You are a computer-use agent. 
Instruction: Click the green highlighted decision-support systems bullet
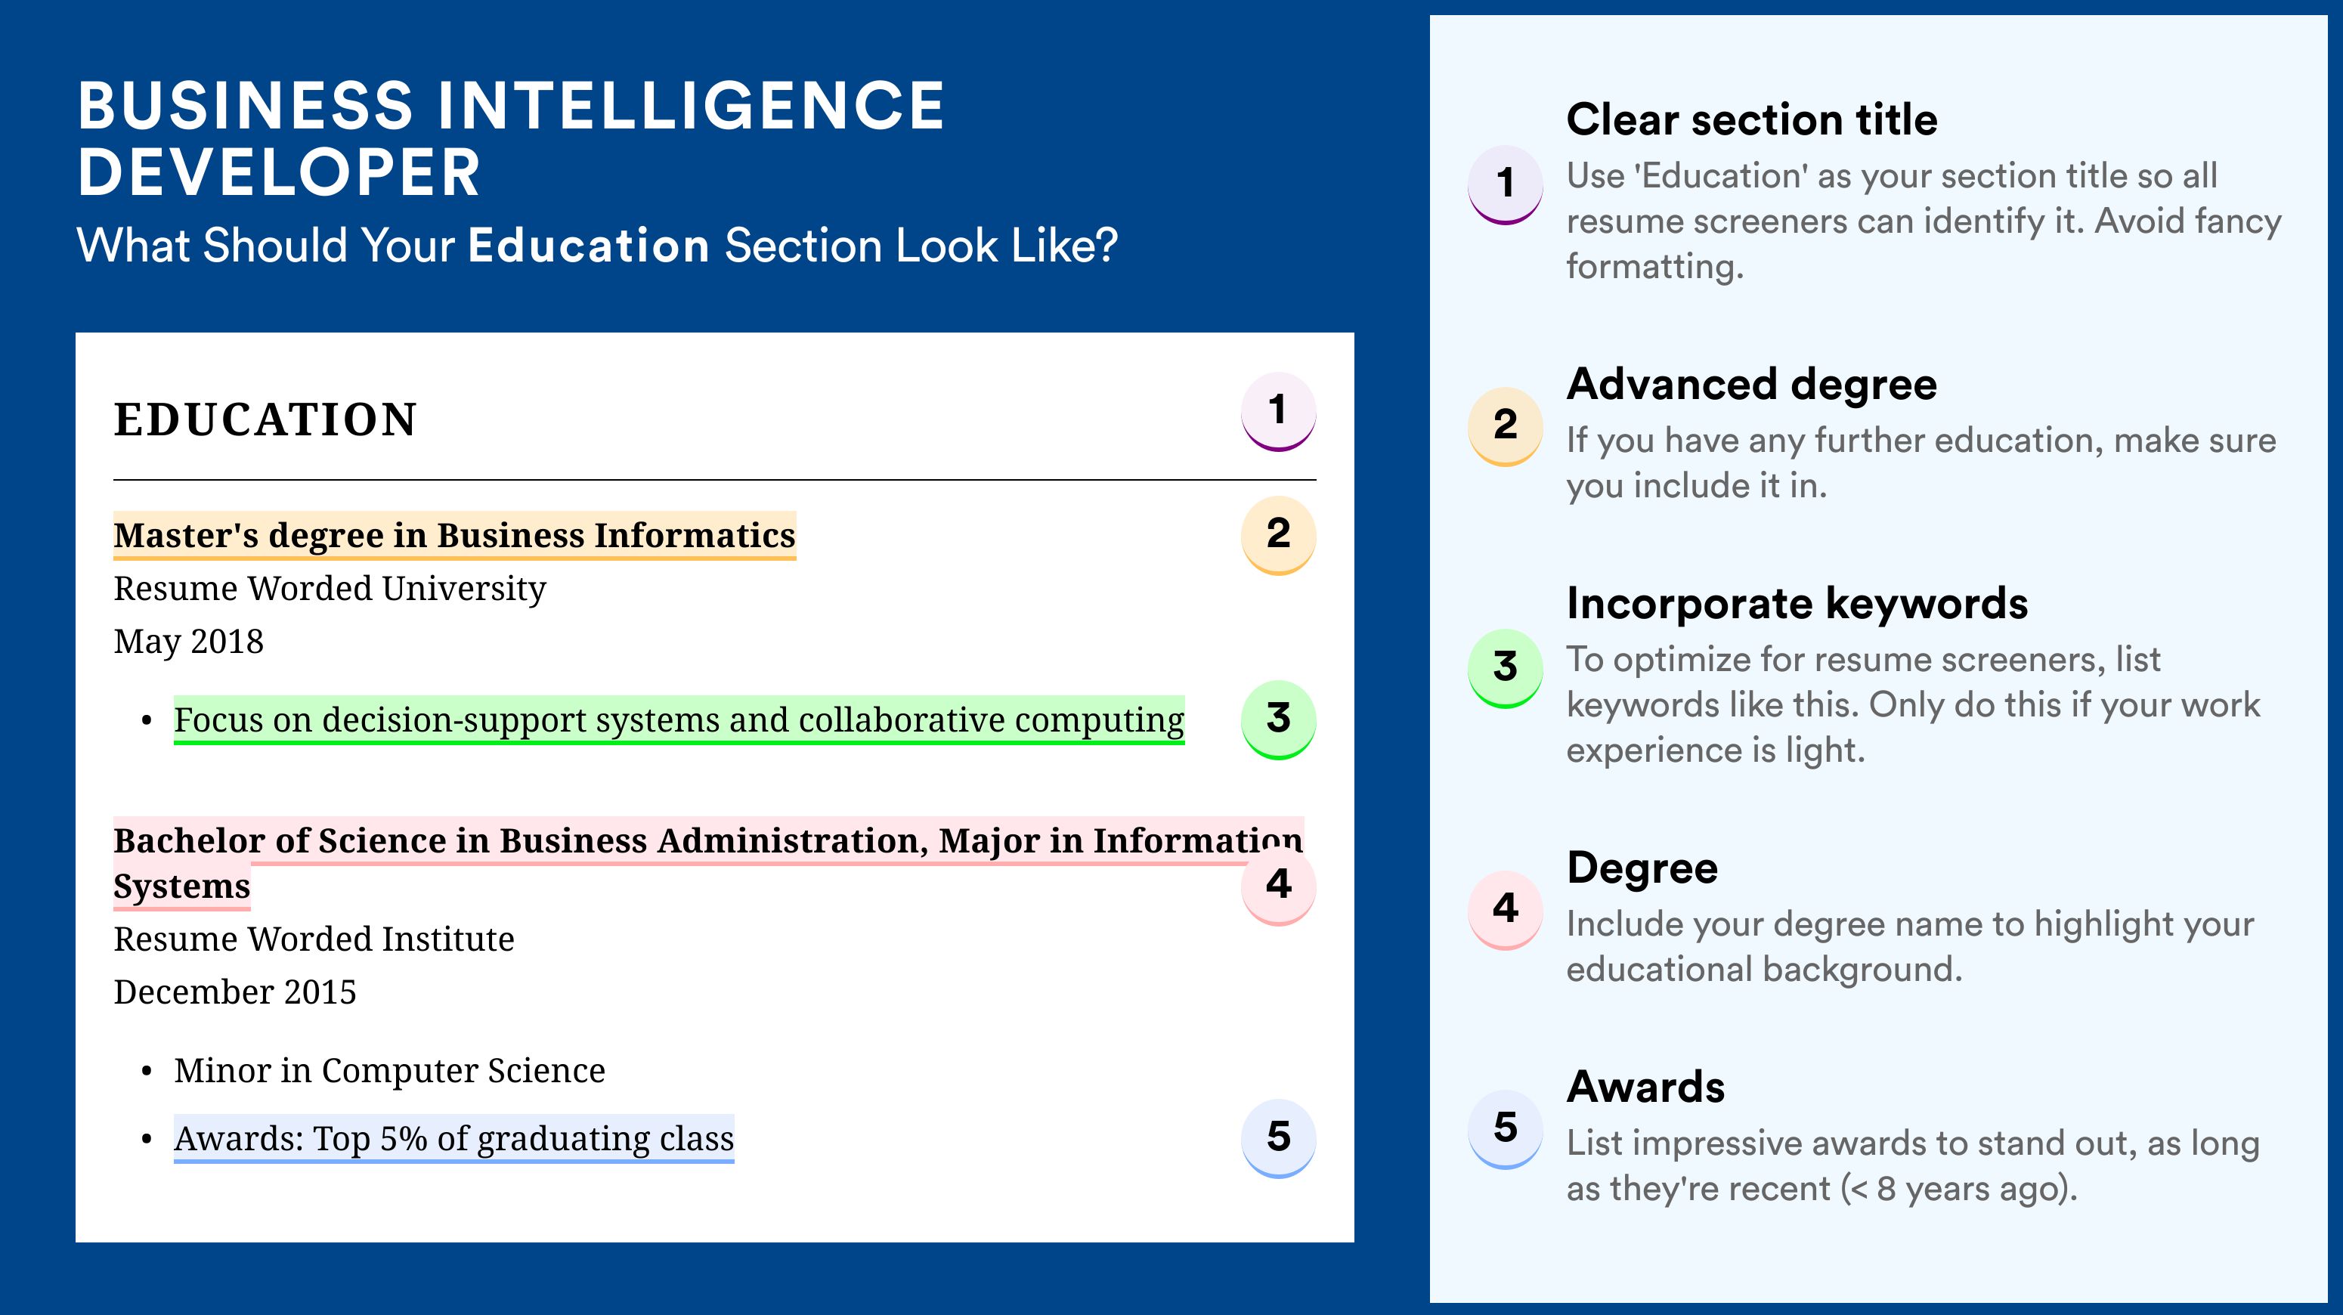point(679,720)
